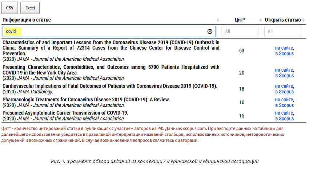
Task: Open Pharmacologic Treatments article on site
Action: (x=284, y=100)
